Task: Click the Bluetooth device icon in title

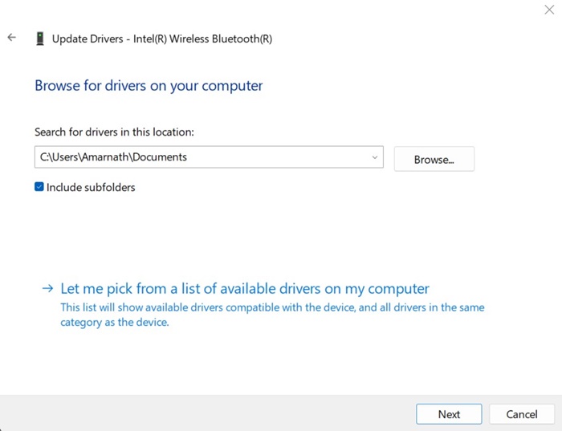Action: click(x=40, y=39)
